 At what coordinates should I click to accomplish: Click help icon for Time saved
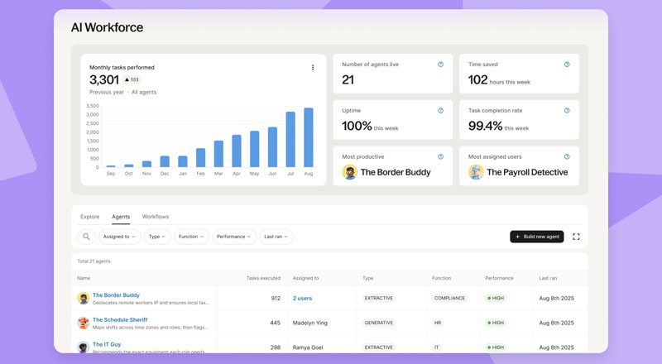tap(567, 65)
